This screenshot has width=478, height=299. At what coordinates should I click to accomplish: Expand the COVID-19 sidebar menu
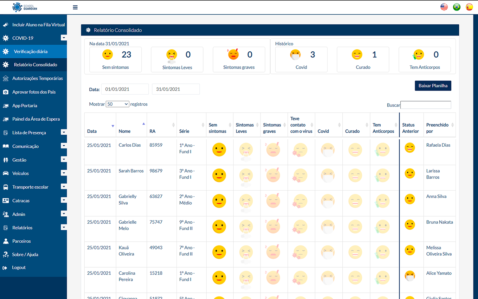63,38
